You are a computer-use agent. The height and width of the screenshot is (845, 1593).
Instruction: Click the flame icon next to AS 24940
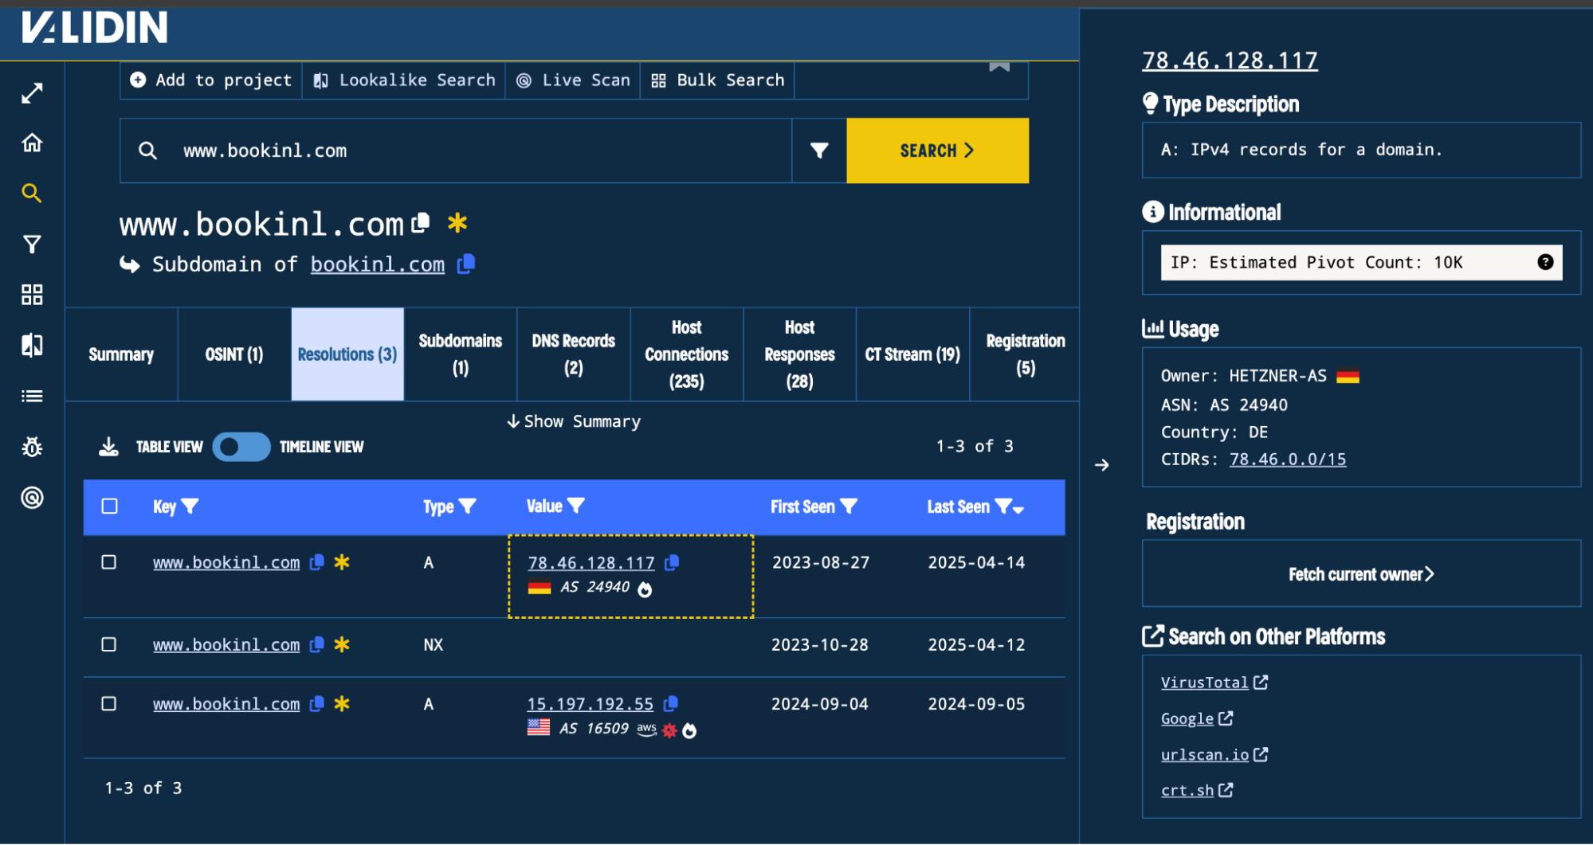[x=645, y=589]
